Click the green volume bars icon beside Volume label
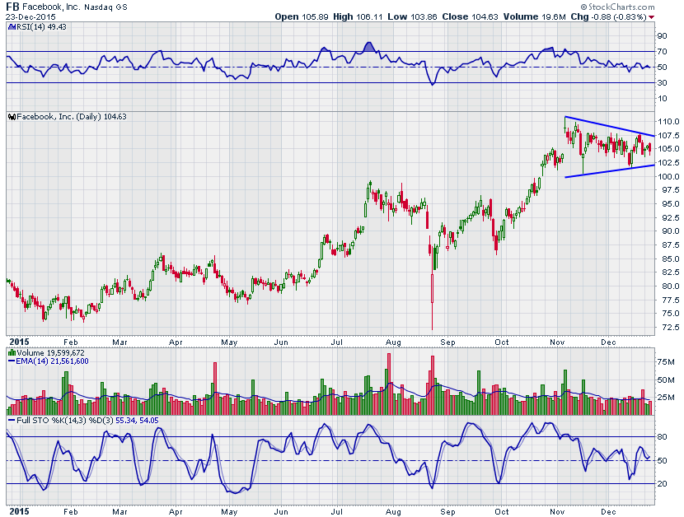684x517 pixels. 12,352
